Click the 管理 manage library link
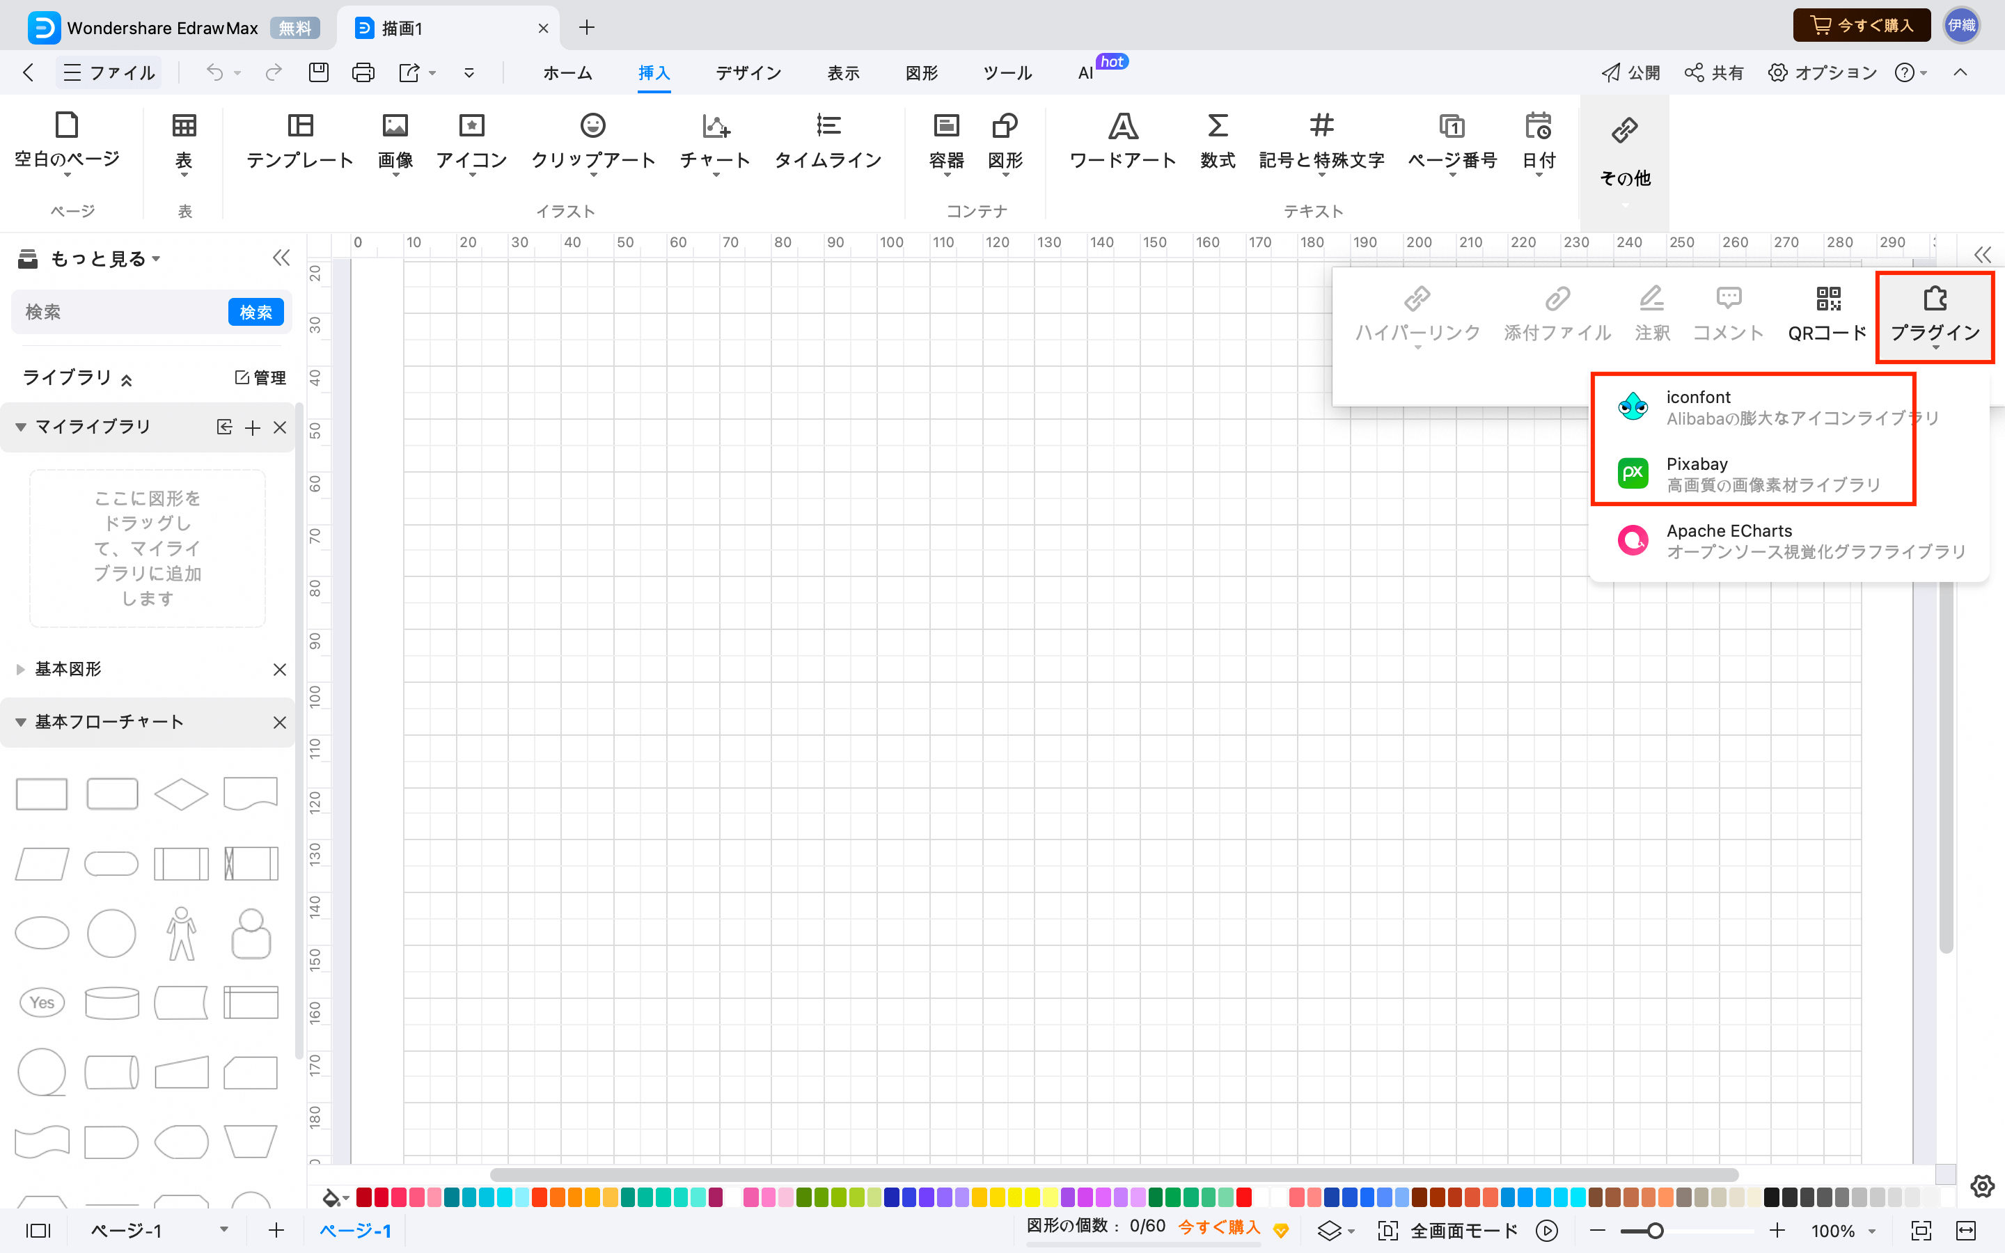The height and width of the screenshot is (1253, 2005). tap(260, 378)
